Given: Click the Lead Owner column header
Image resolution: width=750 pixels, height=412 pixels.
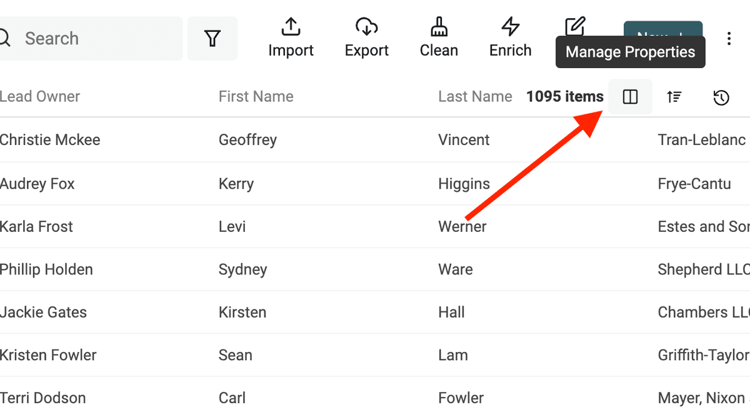Looking at the screenshot, I should click(40, 96).
